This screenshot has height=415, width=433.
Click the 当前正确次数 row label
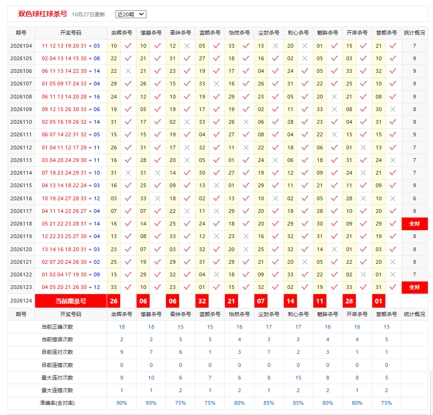[x=57, y=327]
